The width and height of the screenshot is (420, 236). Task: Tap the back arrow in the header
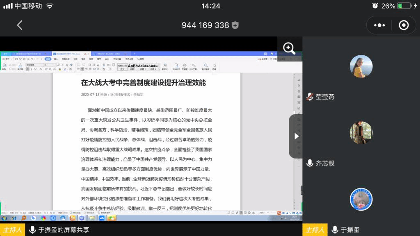[19, 25]
